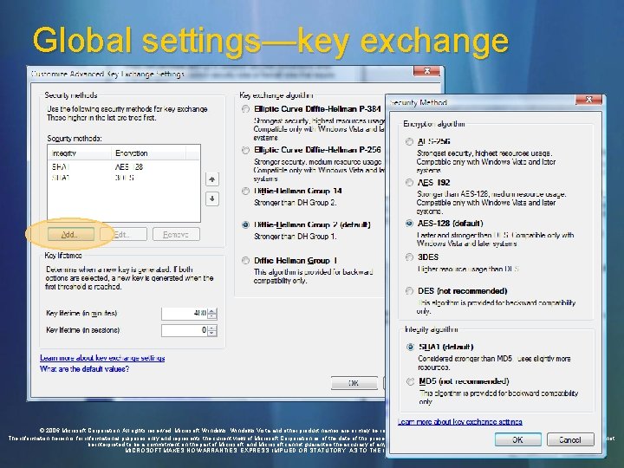Viewport: 624px width, 468px height.
Task: Move selected security method down with arrow button
Action: coord(212,198)
